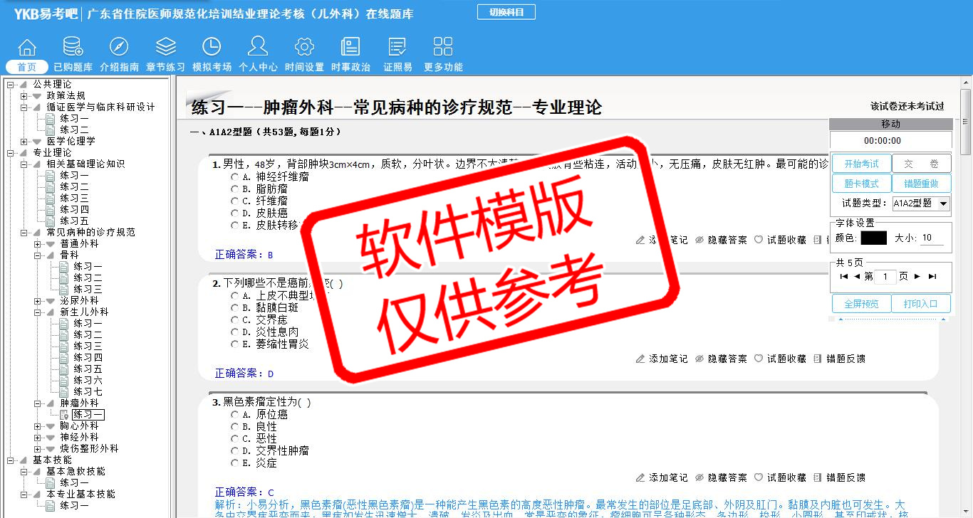
Task: Expand the 胸心外科 tree node
Action: point(38,426)
